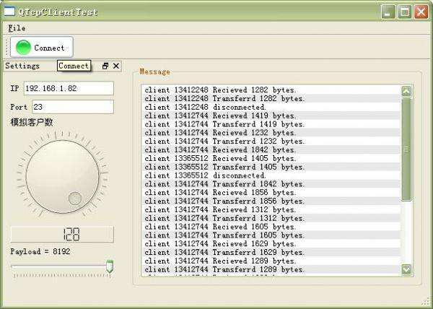Click the message list scrollbar thumb
This screenshot has width=433, height=309.
(406, 149)
